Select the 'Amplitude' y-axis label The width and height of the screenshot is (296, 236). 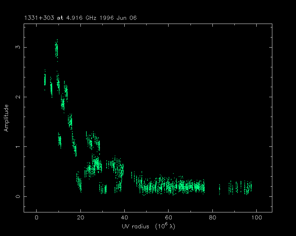click(6, 118)
